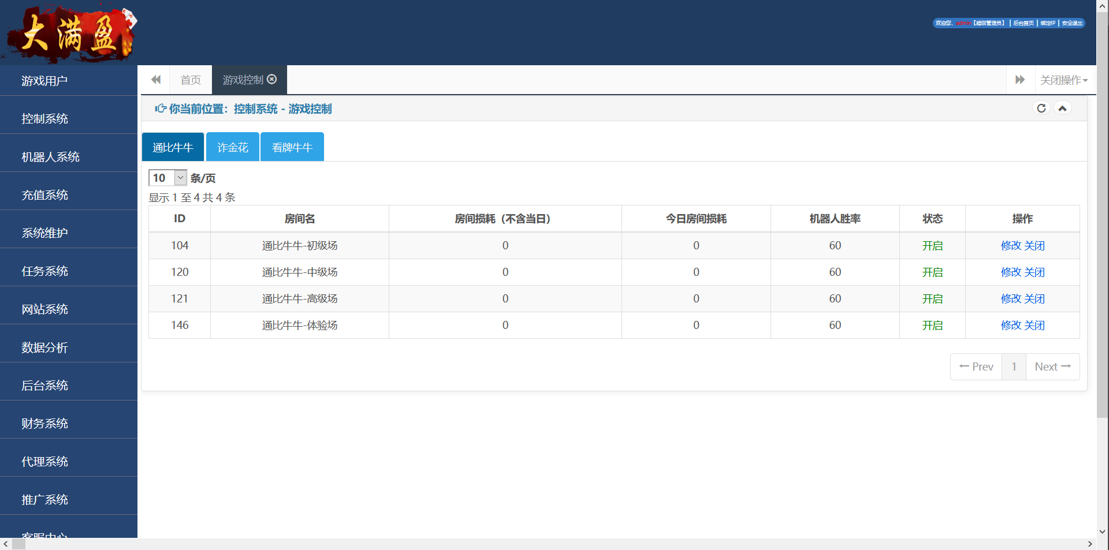Screen dimensions: 1109x550
Task: Click ID cell 120
Action: click(x=180, y=272)
